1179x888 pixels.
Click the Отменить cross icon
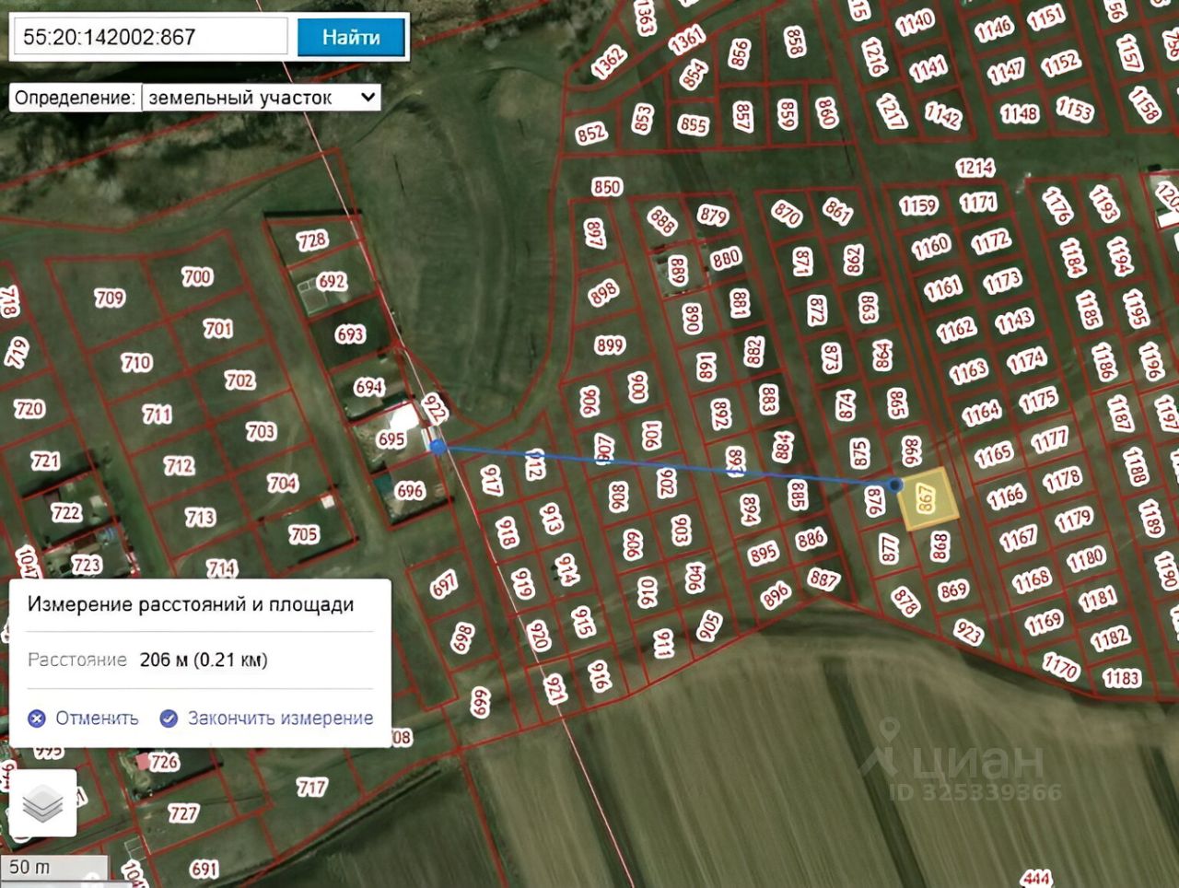[37, 719]
